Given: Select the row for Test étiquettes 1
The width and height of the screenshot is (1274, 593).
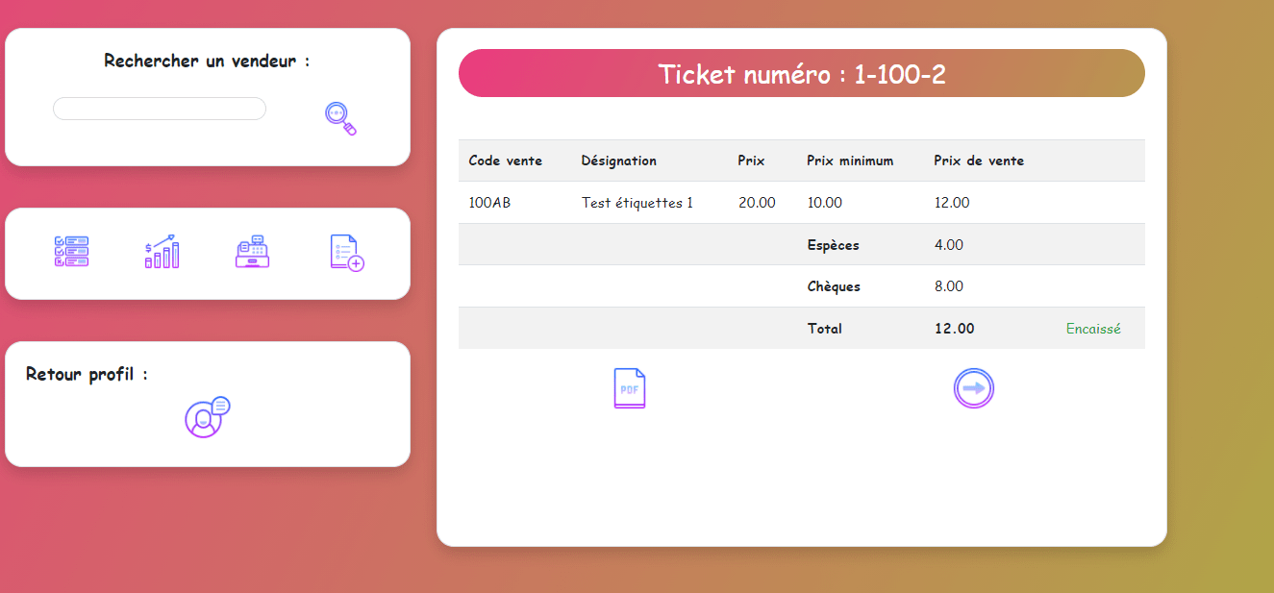Looking at the screenshot, I should (636, 202).
